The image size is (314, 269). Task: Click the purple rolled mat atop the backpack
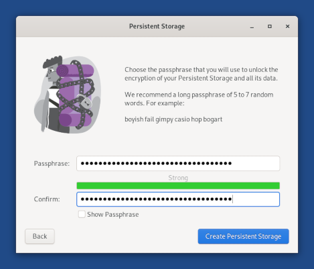(x=75, y=71)
